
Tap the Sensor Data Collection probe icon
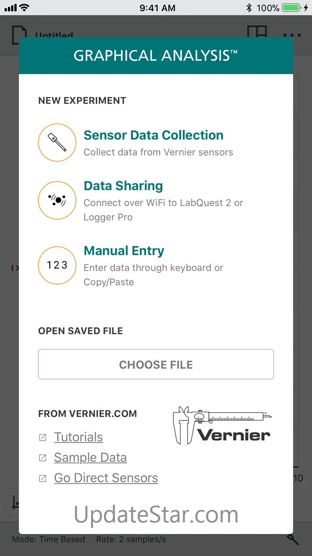pyautogui.click(x=57, y=142)
